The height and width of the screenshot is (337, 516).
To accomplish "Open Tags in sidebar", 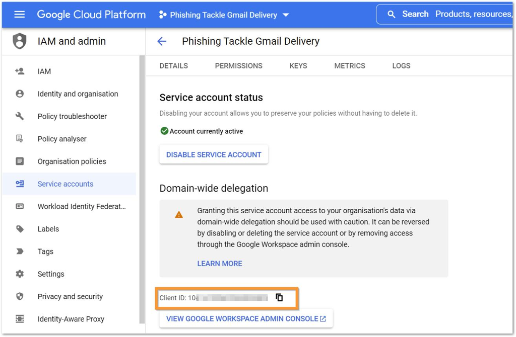I will point(69,251).
